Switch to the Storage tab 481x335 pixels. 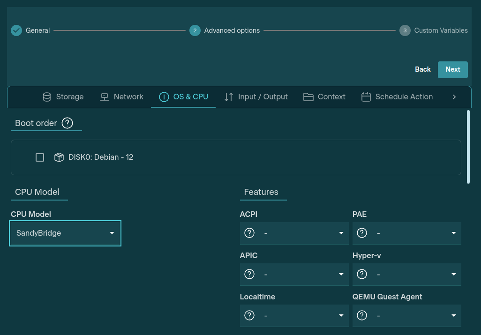coord(63,97)
